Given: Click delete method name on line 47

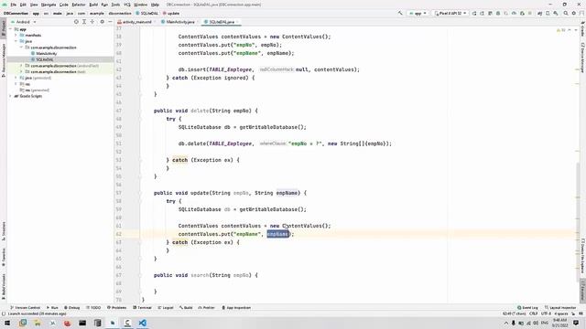Looking at the screenshot, I should (200, 111).
